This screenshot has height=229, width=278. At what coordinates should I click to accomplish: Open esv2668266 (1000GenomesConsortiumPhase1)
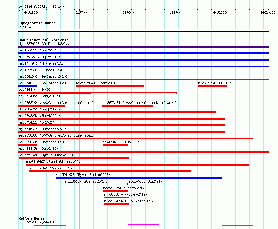(x=56, y=103)
